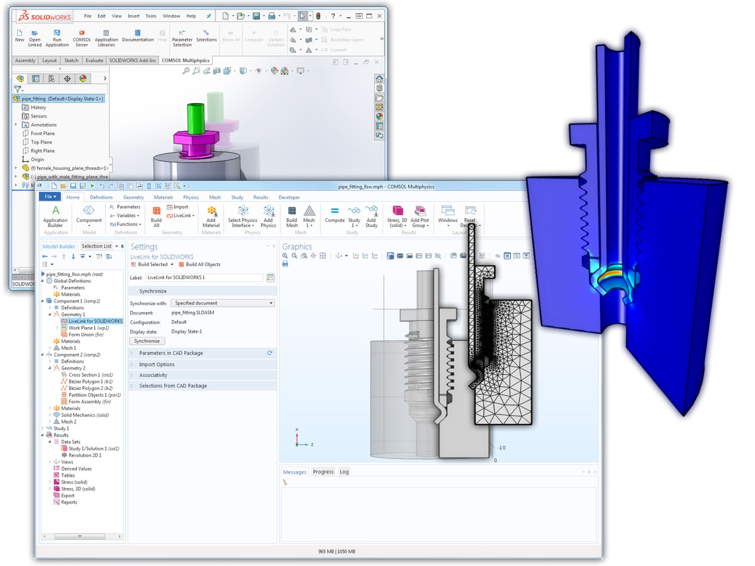The image size is (755, 566).
Task: Click the Build Mesh icon
Action: click(292, 212)
